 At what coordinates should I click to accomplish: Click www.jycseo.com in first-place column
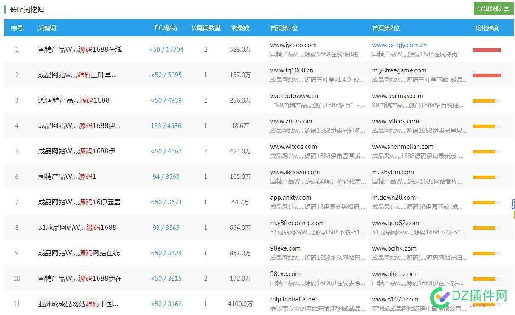click(293, 45)
